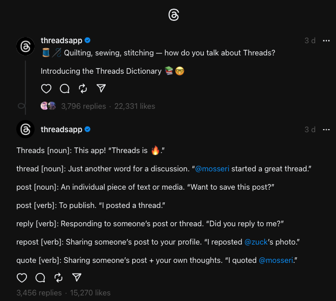Reply to the dictionary definitions post

(x=40, y=278)
